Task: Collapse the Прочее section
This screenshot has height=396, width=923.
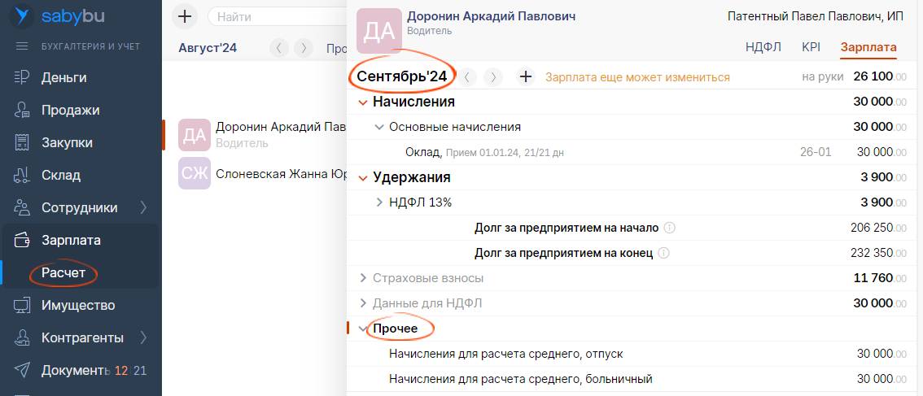Action: click(363, 329)
